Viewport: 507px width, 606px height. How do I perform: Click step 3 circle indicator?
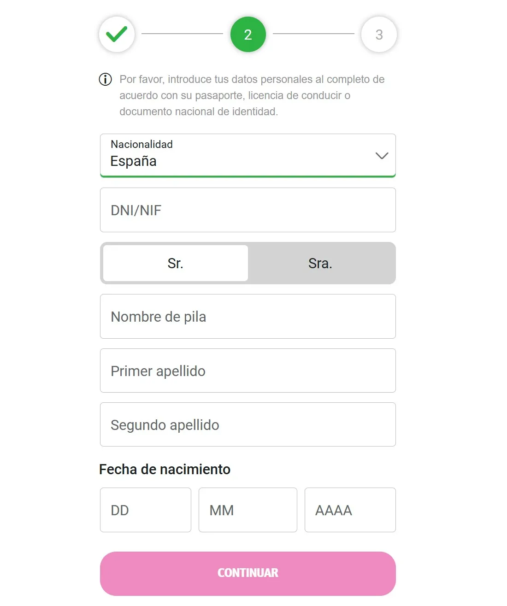pyautogui.click(x=379, y=34)
